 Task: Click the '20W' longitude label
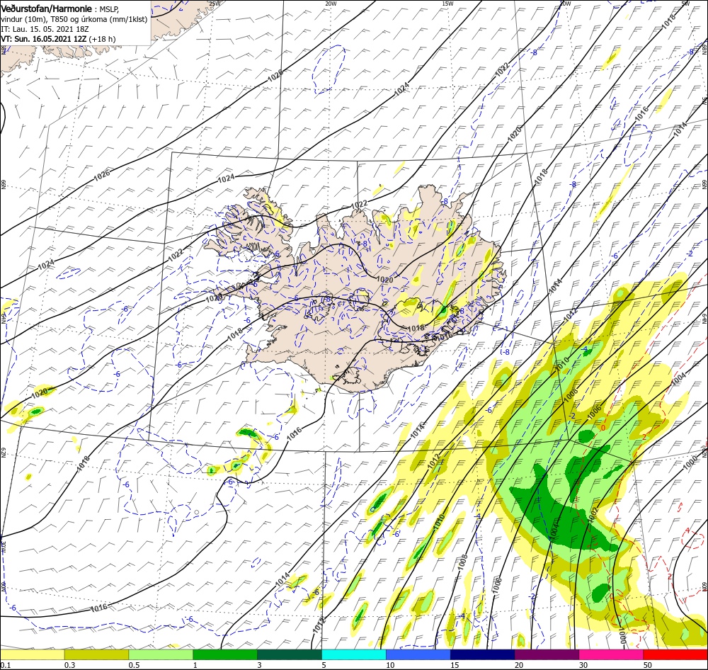pos(331,4)
